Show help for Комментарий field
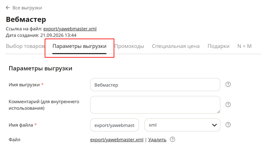Screen dimensions: 261x148 (228, 105)
